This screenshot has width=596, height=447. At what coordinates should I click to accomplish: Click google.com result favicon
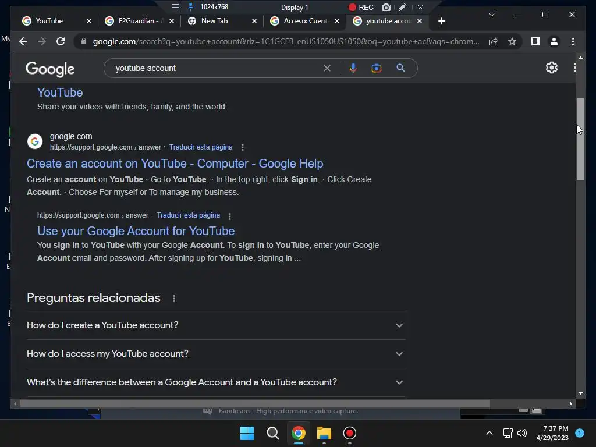(35, 141)
